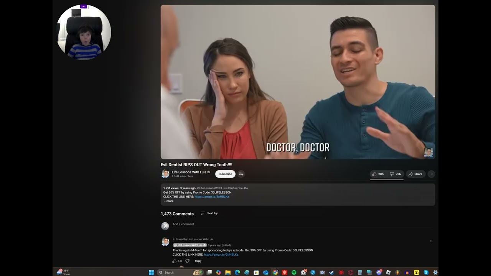Click the webcam overlay's purple three-dot button
The image size is (491, 276).
tap(83, 7)
